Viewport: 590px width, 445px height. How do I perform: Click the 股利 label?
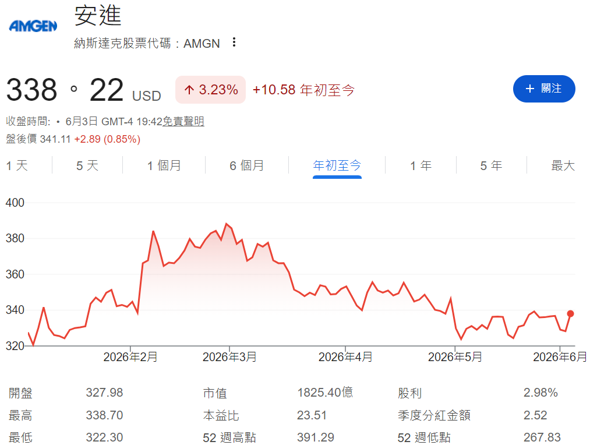click(x=410, y=393)
